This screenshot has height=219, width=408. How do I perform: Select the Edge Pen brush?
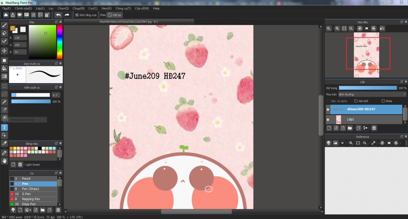tap(33, 204)
